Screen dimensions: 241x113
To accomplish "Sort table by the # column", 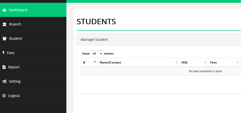I will (89, 62).
